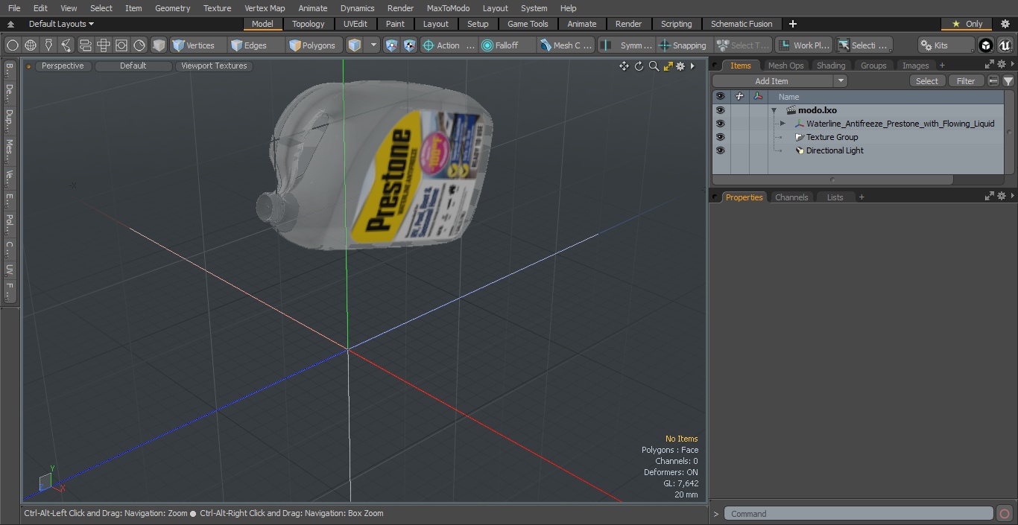Open the Work Plane menu
1018x525 pixels.
coord(803,45)
